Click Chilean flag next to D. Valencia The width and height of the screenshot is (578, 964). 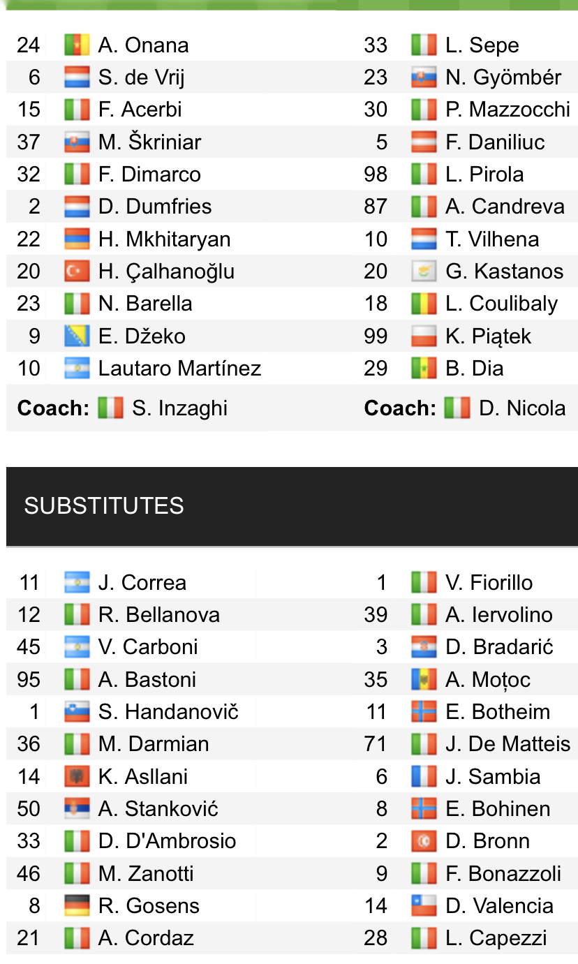point(424,906)
